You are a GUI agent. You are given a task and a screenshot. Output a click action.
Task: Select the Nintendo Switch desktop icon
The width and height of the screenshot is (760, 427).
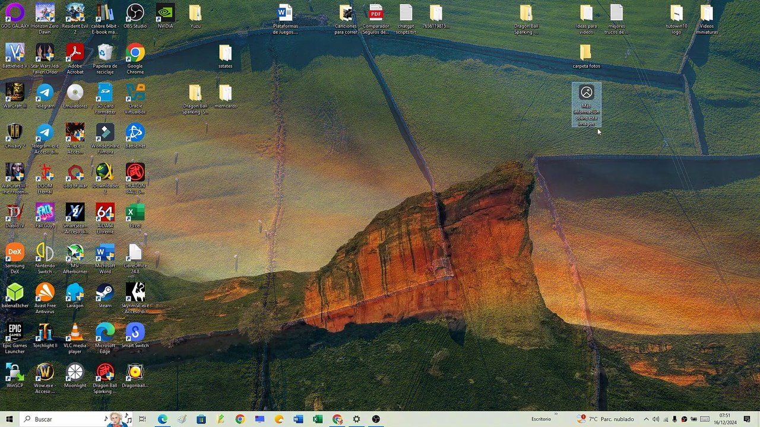coord(45,259)
